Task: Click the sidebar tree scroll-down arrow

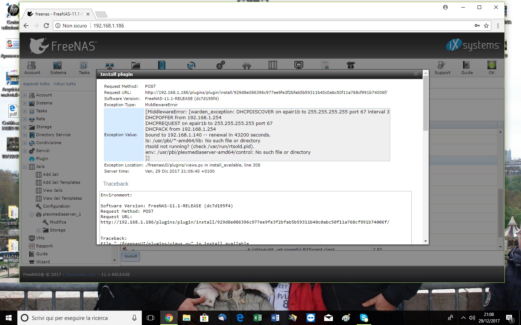Action: (x=114, y=260)
